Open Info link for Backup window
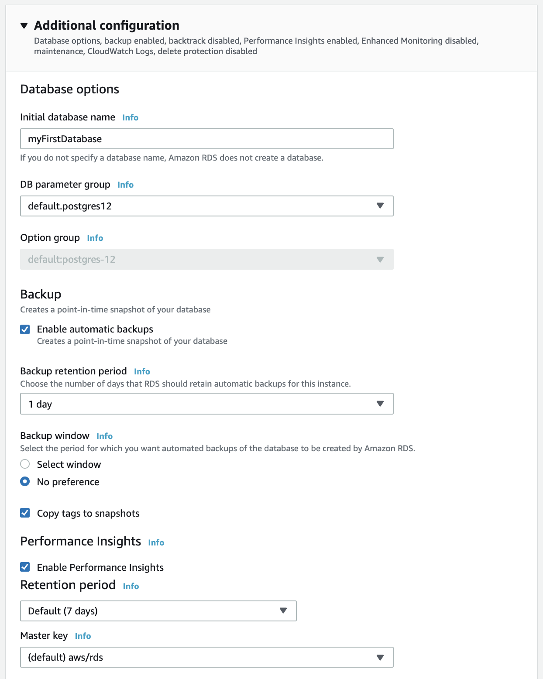 click(104, 436)
